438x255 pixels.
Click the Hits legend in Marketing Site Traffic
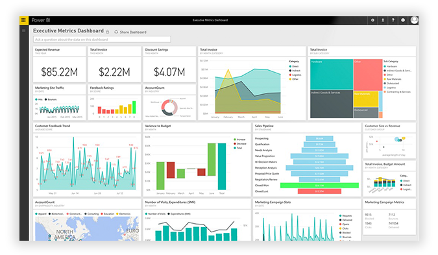coord(39,99)
